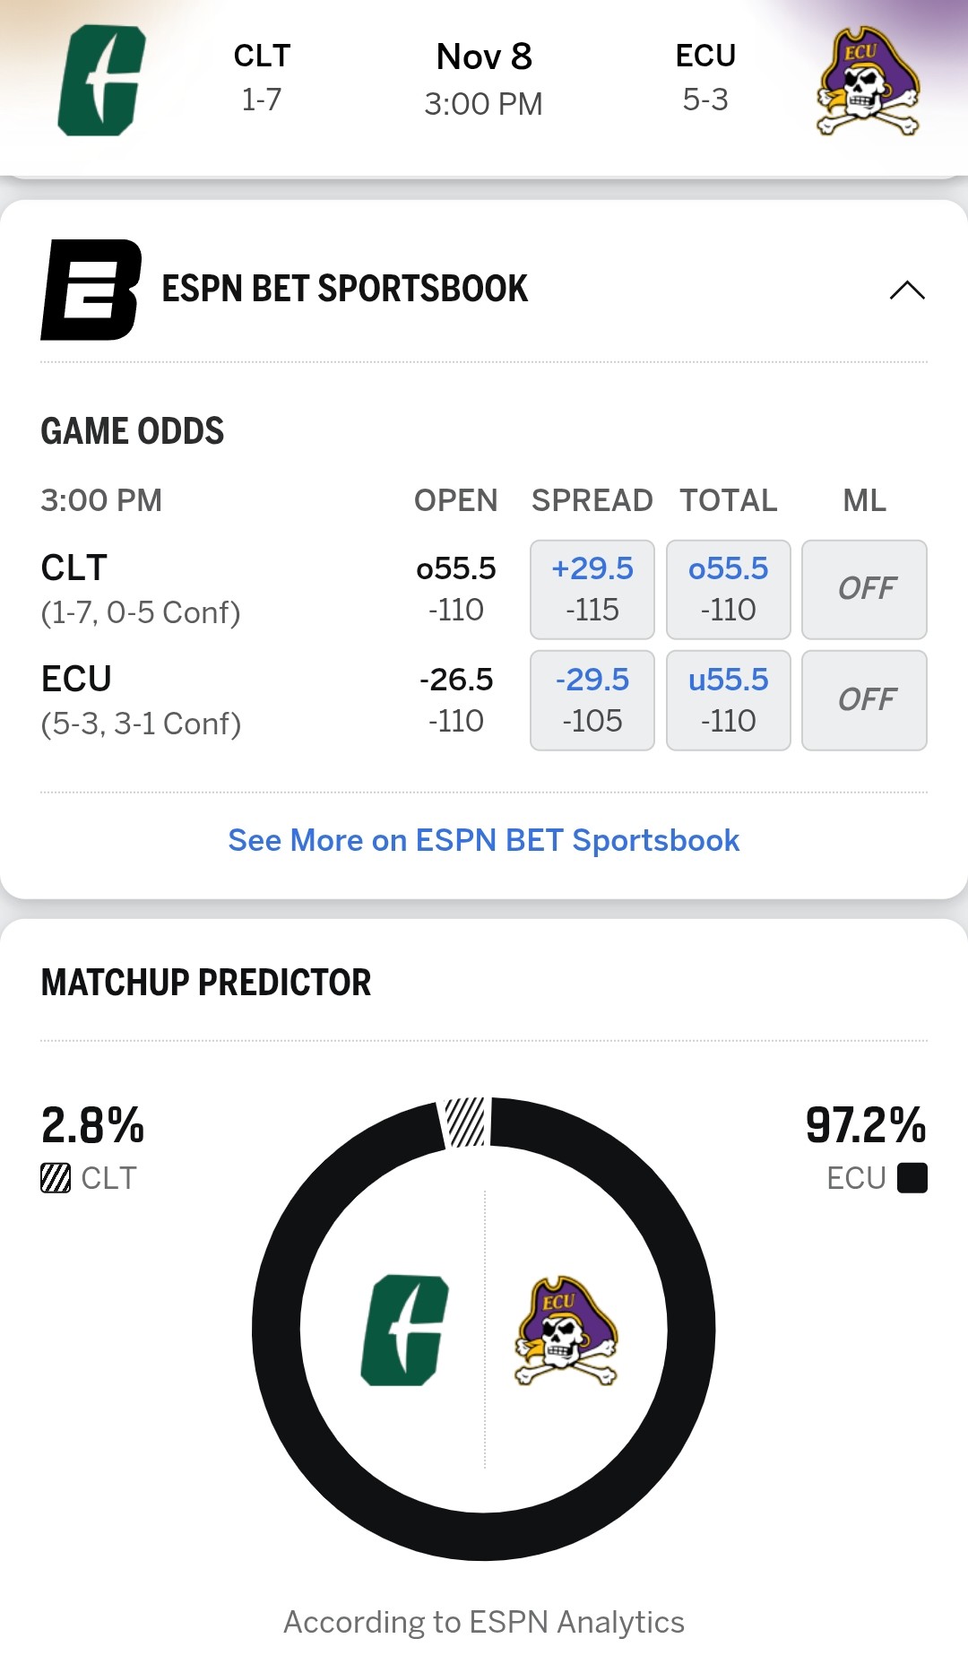
Task: Tap the ESPN BET SPORTSBOOK title
Action: [345, 290]
